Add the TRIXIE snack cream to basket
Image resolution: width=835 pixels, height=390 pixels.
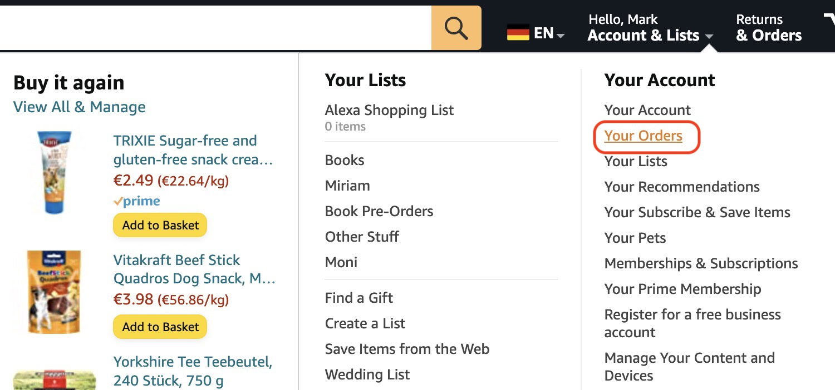coord(160,225)
